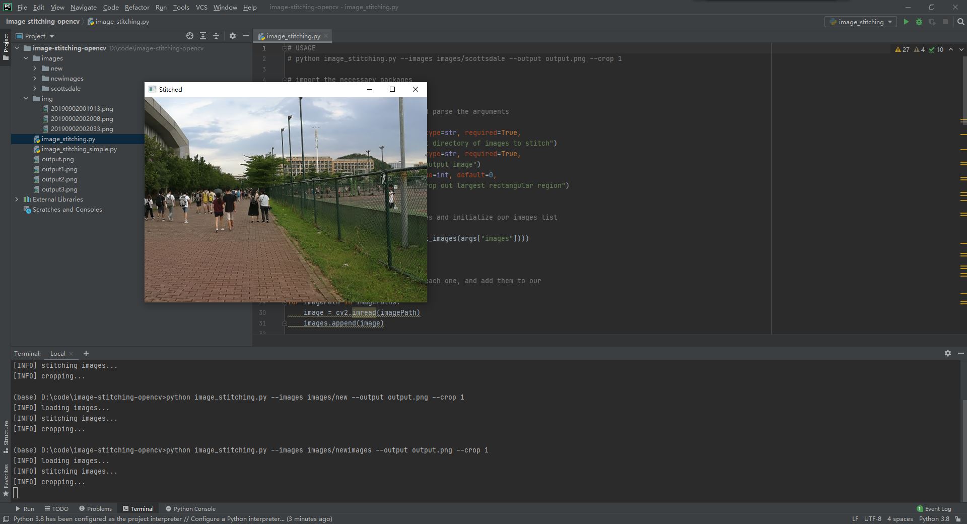This screenshot has width=967, height=524.
Task: Click the fold toggle beside line 31
Action: coord(285,323)
